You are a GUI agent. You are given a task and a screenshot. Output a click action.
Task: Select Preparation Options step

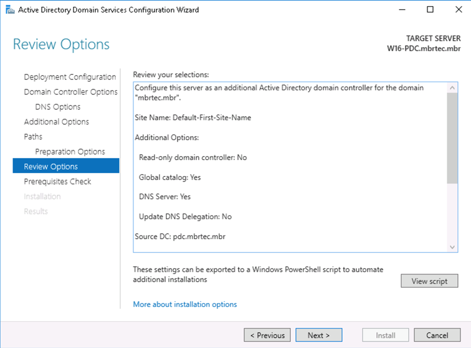coord(70,151)
